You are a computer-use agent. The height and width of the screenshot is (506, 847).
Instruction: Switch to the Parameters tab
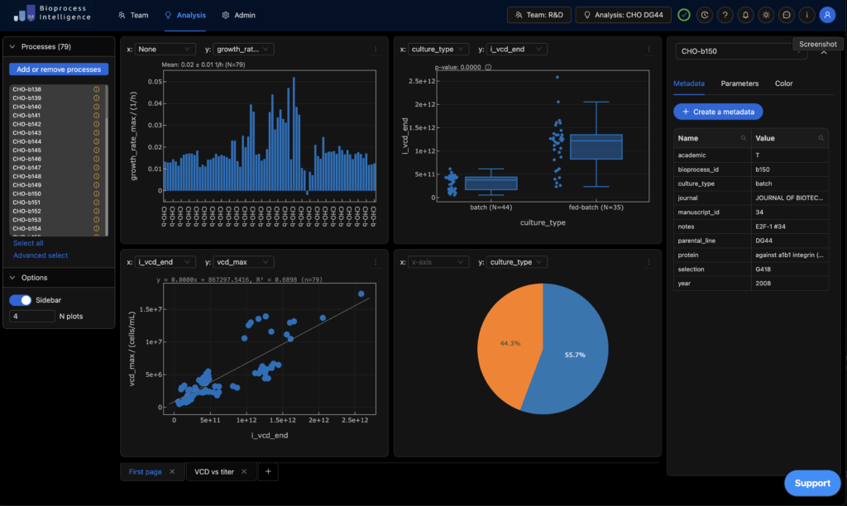(x=739, y=84)
